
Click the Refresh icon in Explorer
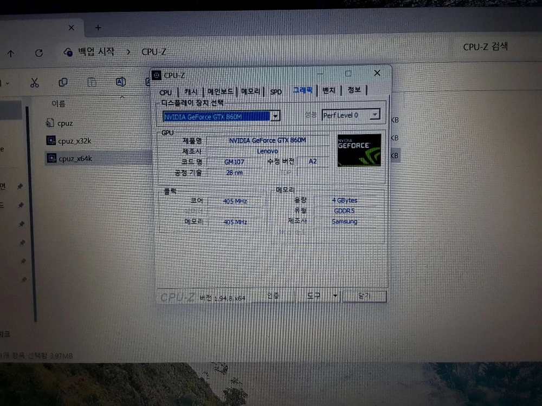(x=39, y=53)
